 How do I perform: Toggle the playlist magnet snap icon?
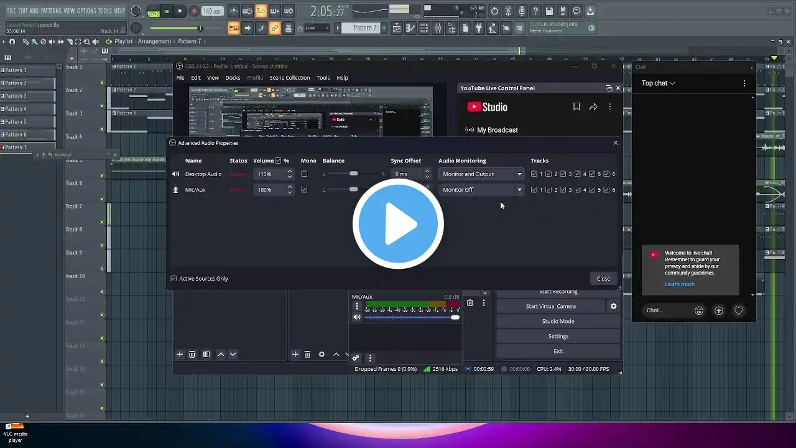tap(12, 42)
